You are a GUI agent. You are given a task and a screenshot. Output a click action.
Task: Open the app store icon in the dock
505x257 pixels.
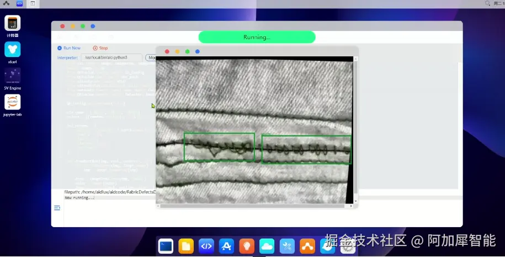(x=226, y=246)
